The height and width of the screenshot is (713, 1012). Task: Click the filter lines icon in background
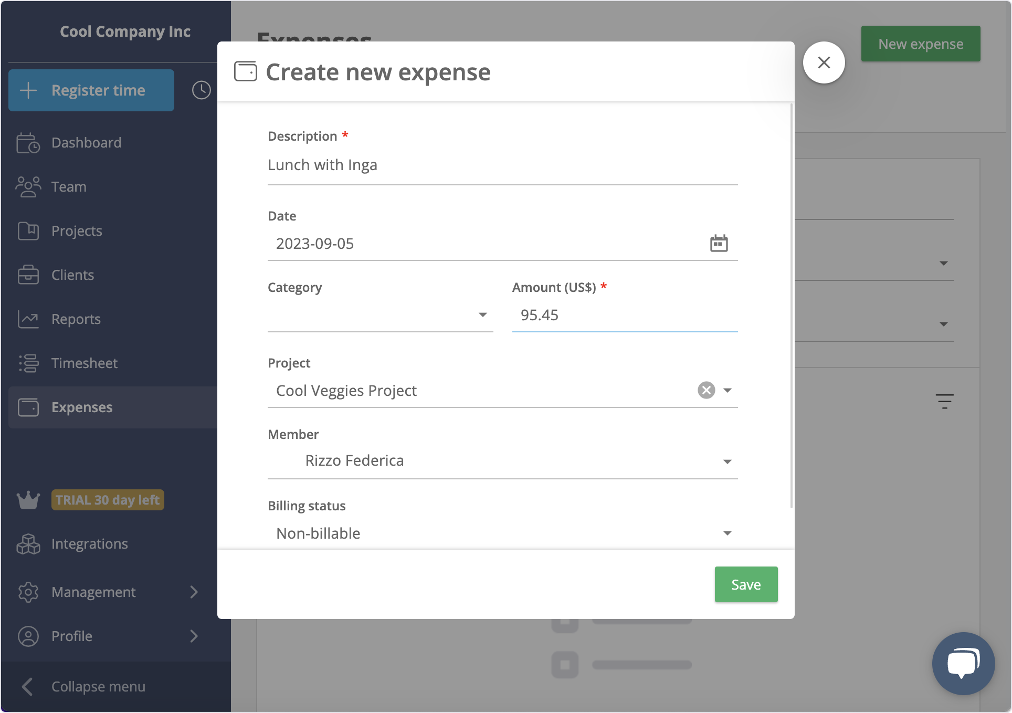tap(944, 402)
